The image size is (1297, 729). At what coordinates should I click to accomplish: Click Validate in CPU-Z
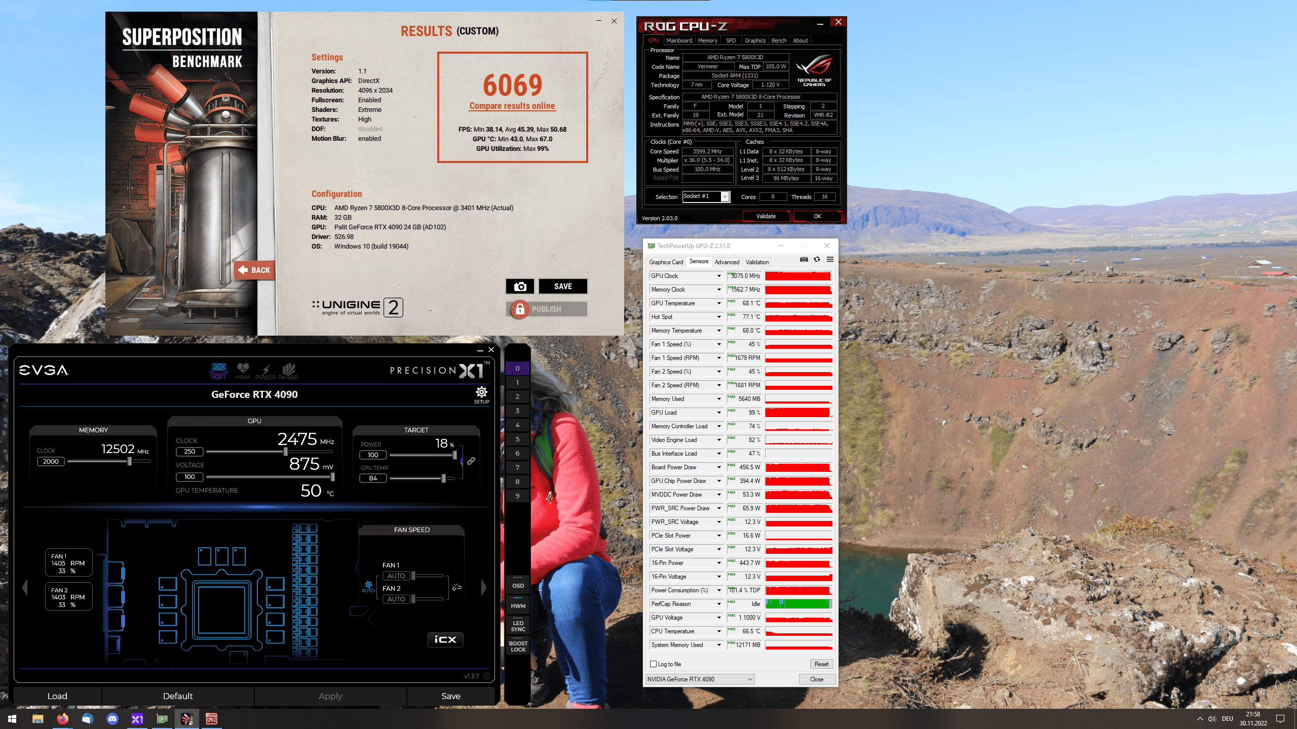click(x=766, y=216)
